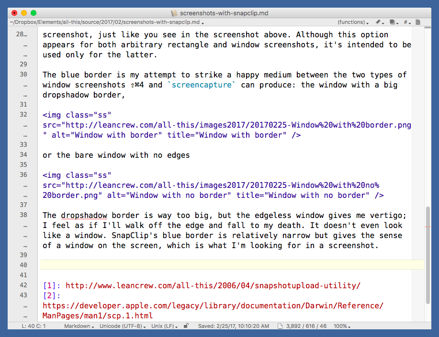Change the Unicode (UTF-8) encoding popup

(x=123, y=326)
